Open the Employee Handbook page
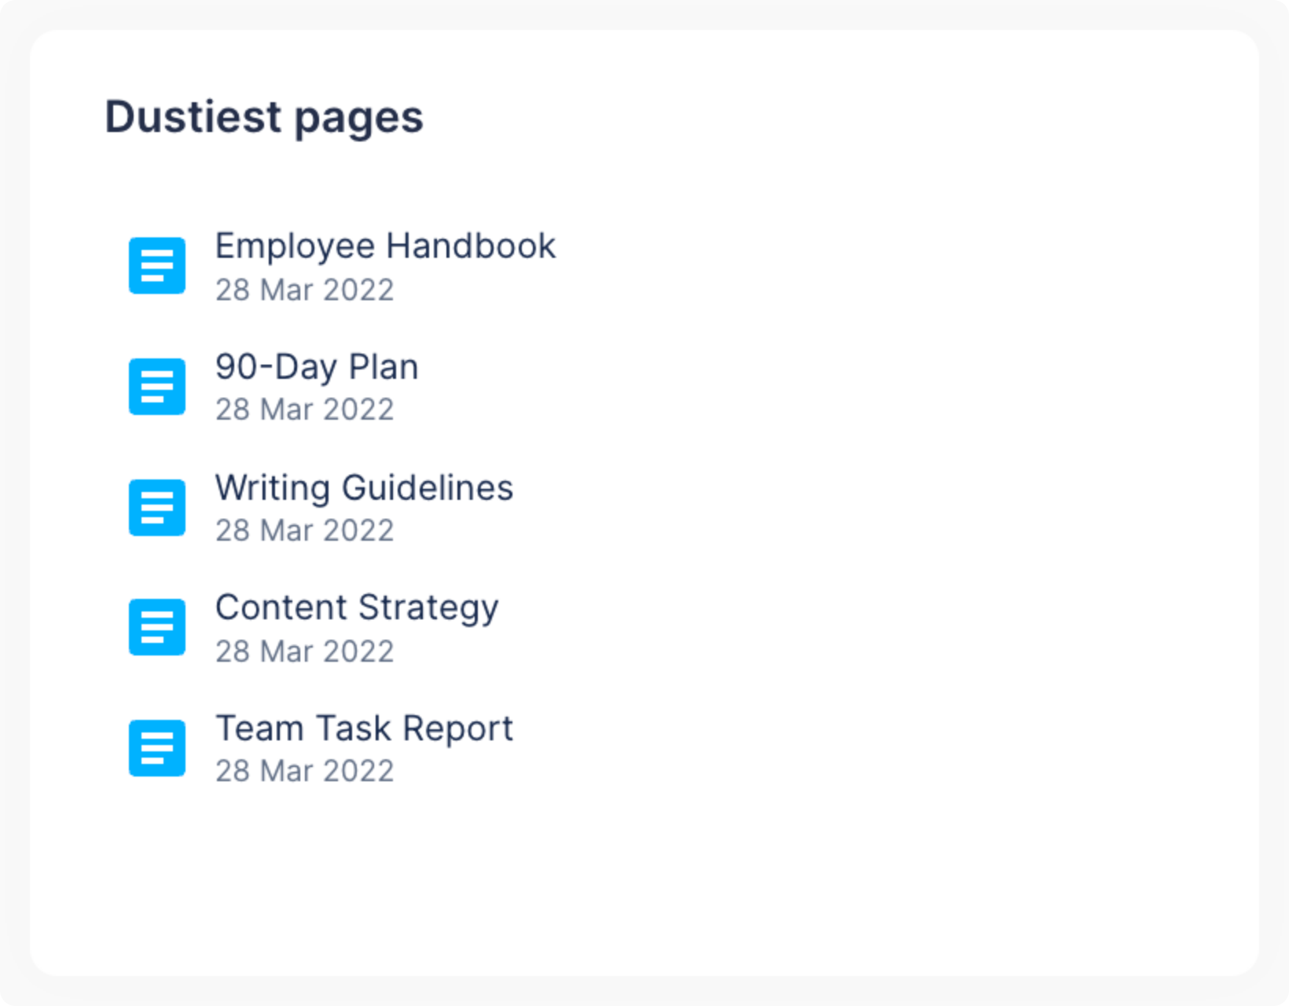Viewport: 1289px width, 1006px height. 385,246
